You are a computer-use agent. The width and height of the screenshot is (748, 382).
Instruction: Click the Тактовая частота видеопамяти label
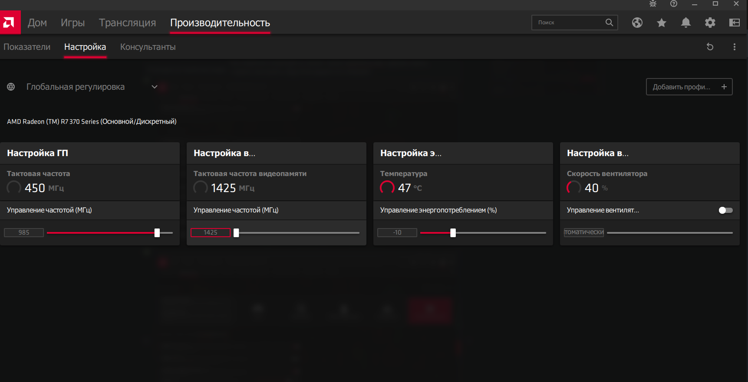tap(250, 173)
